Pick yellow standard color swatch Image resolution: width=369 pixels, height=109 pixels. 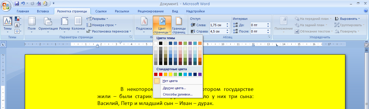(170, 74)
